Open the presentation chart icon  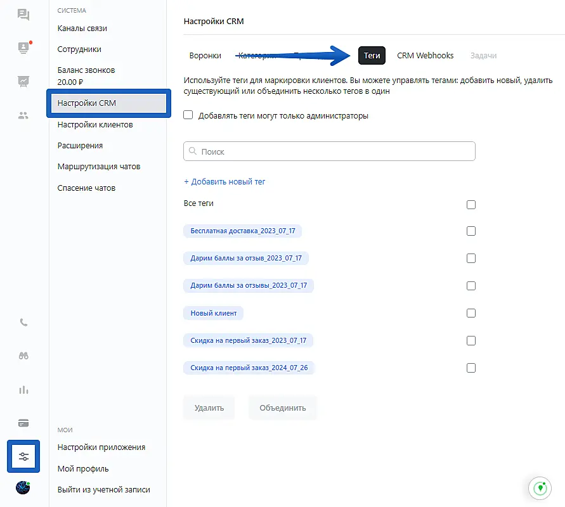click(23, 81)
